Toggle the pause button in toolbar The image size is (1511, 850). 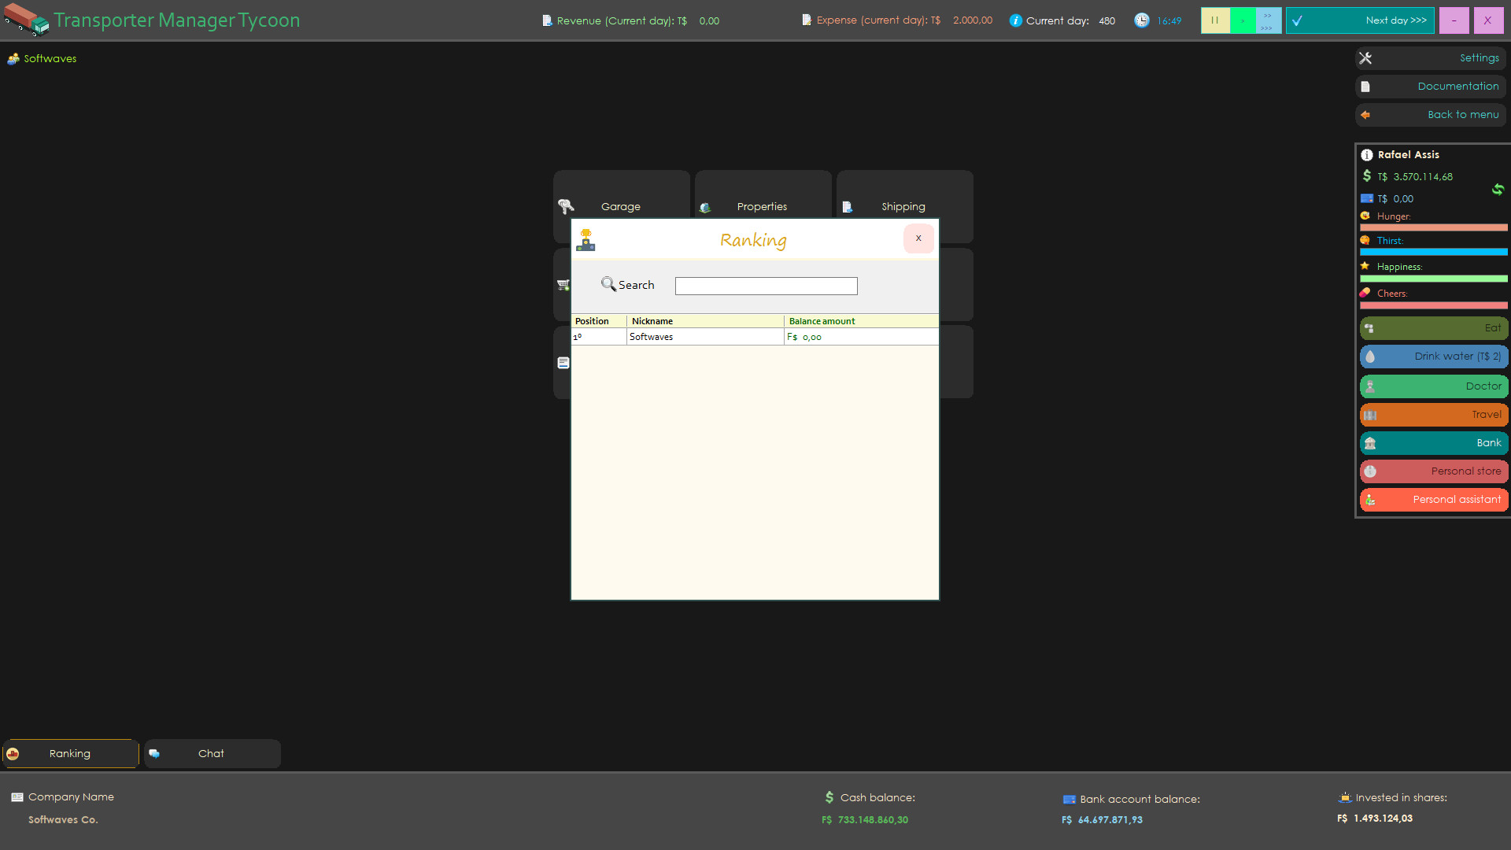[x=1214, y=20]
